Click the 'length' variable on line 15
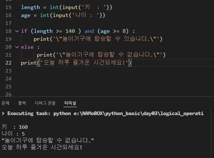Image resolution: width=214 pixels, height=158 pixels. point(30,7)
